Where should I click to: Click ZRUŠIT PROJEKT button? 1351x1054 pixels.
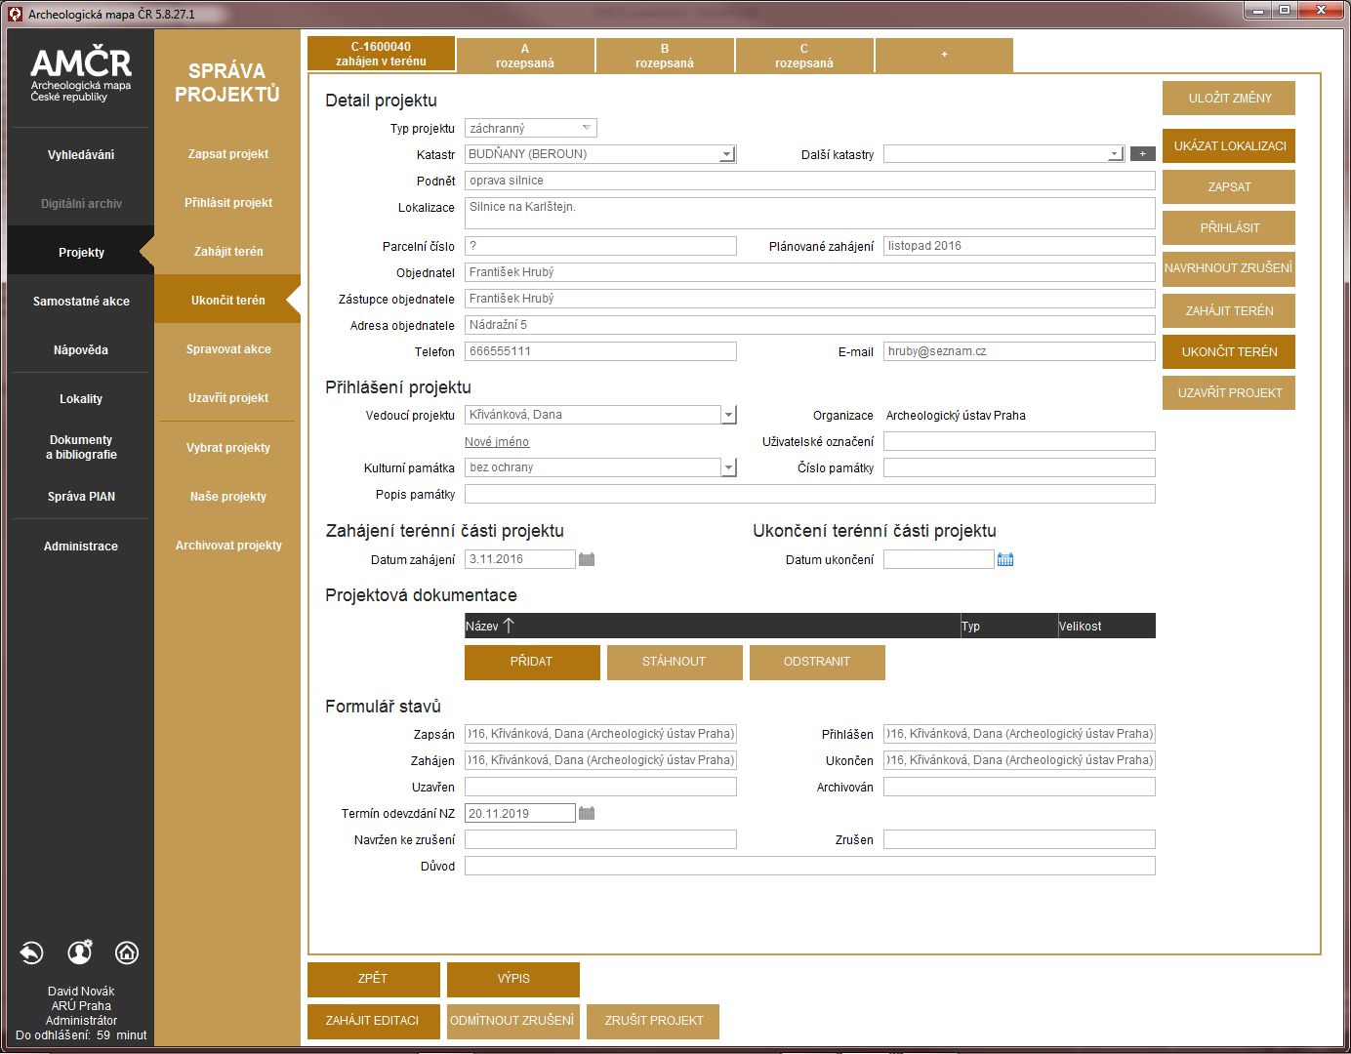pyautogui.click(x=653, y=1021)
